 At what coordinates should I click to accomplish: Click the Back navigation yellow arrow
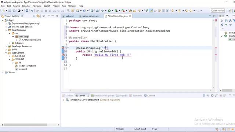pyautogui.click(x=191, y=11)
